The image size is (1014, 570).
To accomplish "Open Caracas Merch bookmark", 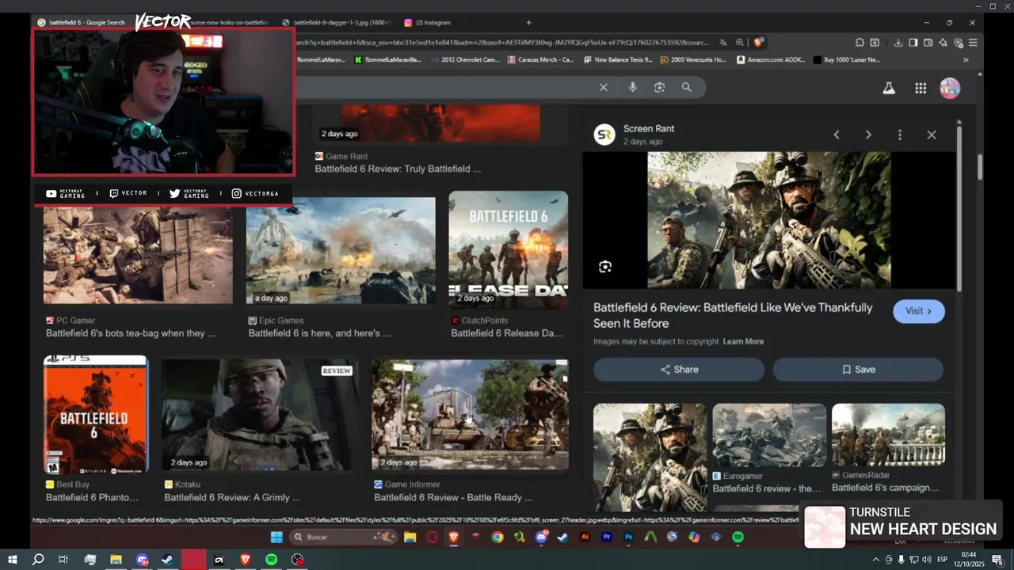I will coord(540,59).
